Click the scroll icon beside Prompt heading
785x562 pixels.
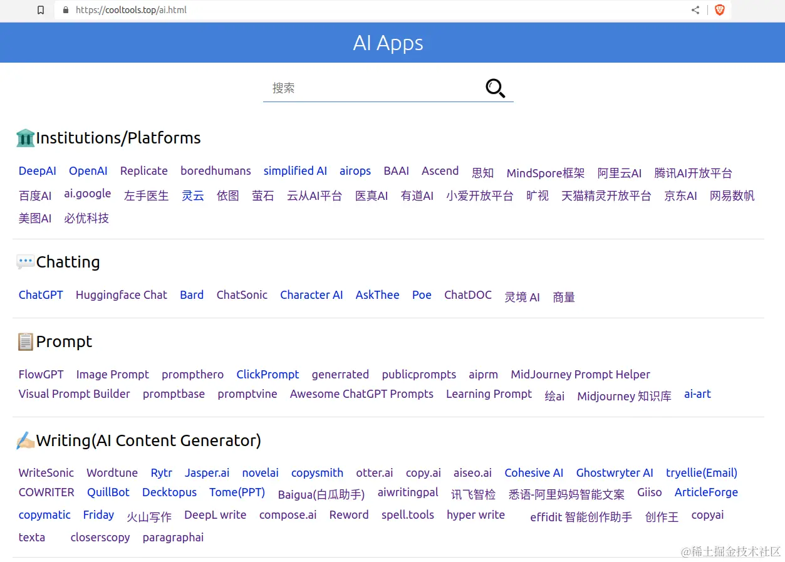tap(24, 341)
